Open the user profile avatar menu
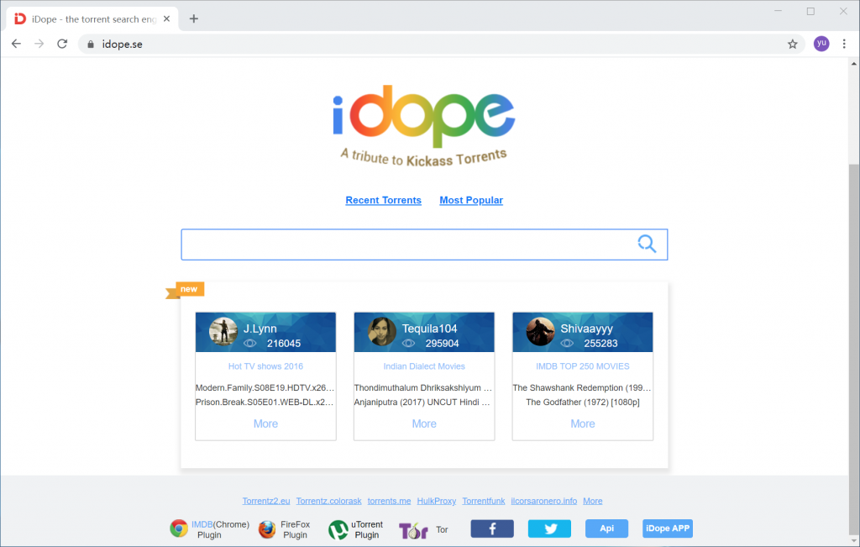 [821, 44]
